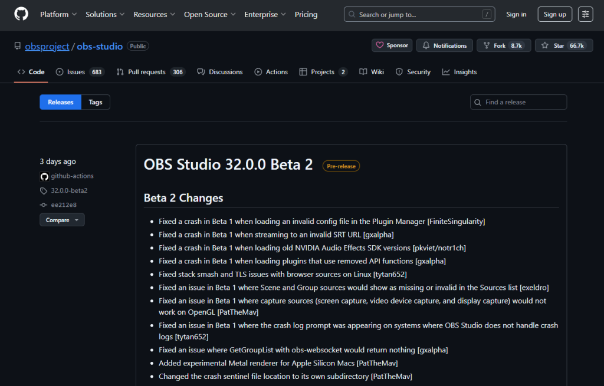Open the 32.0.0-beta2 tag link
The height and width of the screenshot is (386, 604).
[x=69, y=190]
